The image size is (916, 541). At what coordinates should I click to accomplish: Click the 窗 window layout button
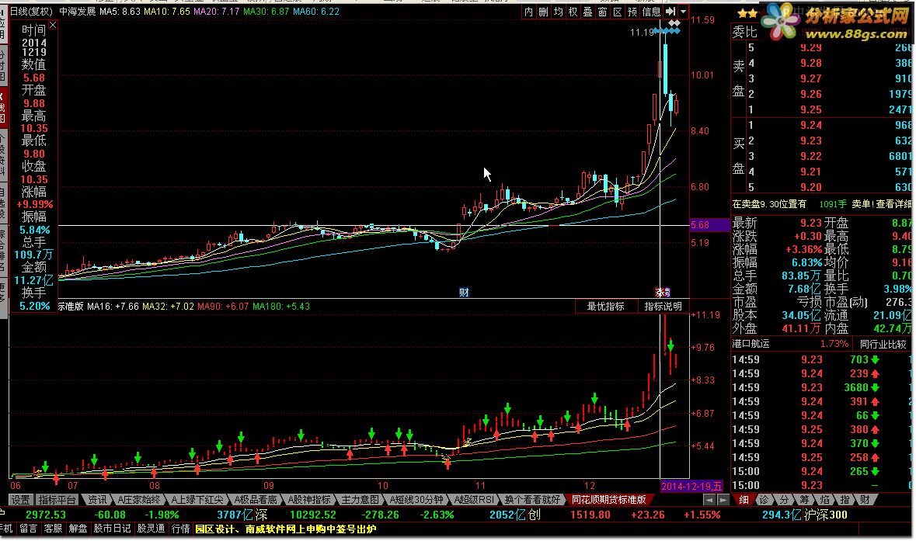tap(603, 12)
